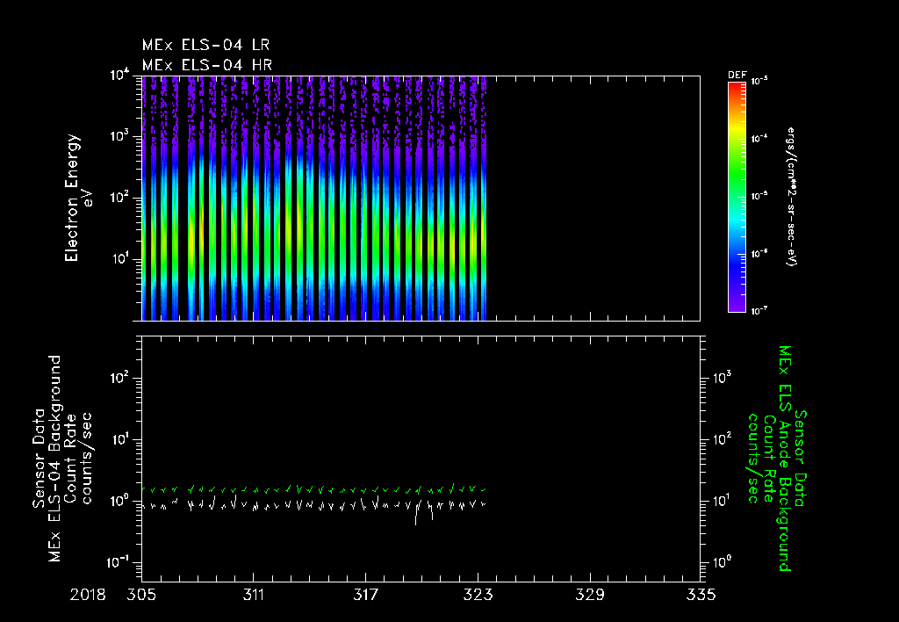
Task: Click the x-axis tick label 305
Action: coord(141,595)
